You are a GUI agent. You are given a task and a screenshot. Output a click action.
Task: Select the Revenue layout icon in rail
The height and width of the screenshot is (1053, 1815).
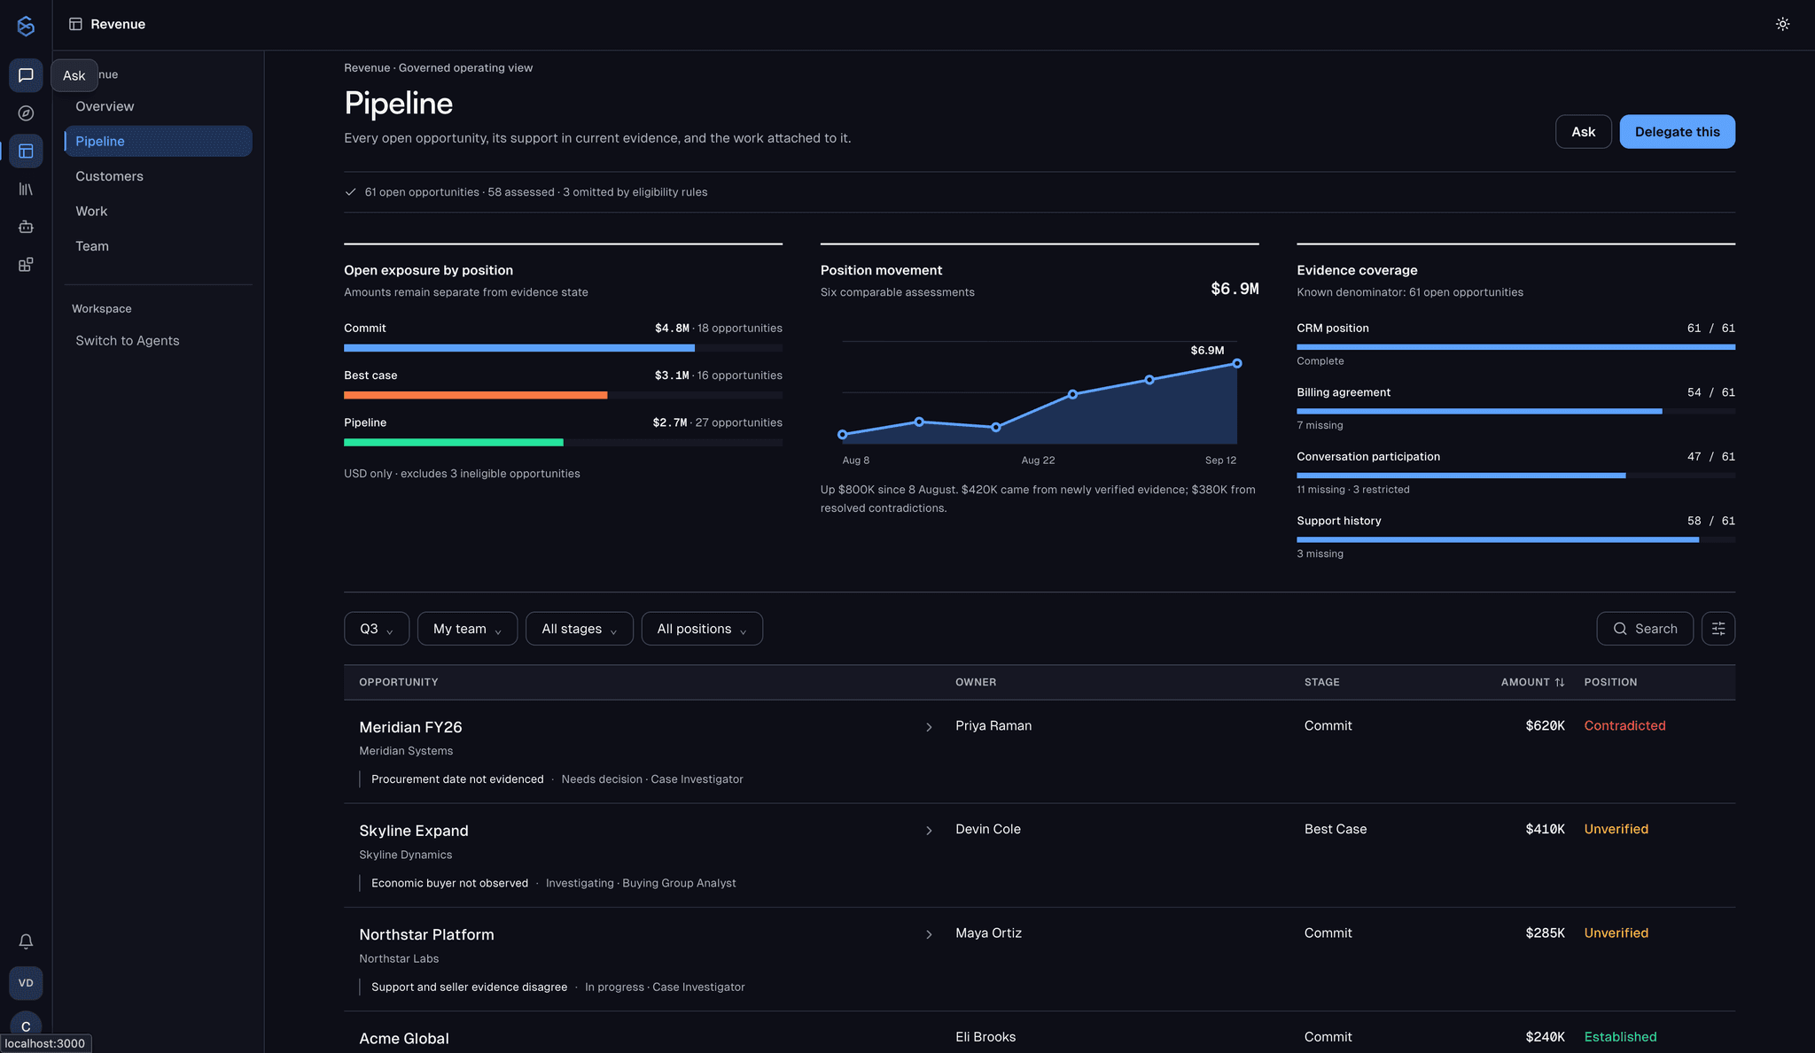26,151
